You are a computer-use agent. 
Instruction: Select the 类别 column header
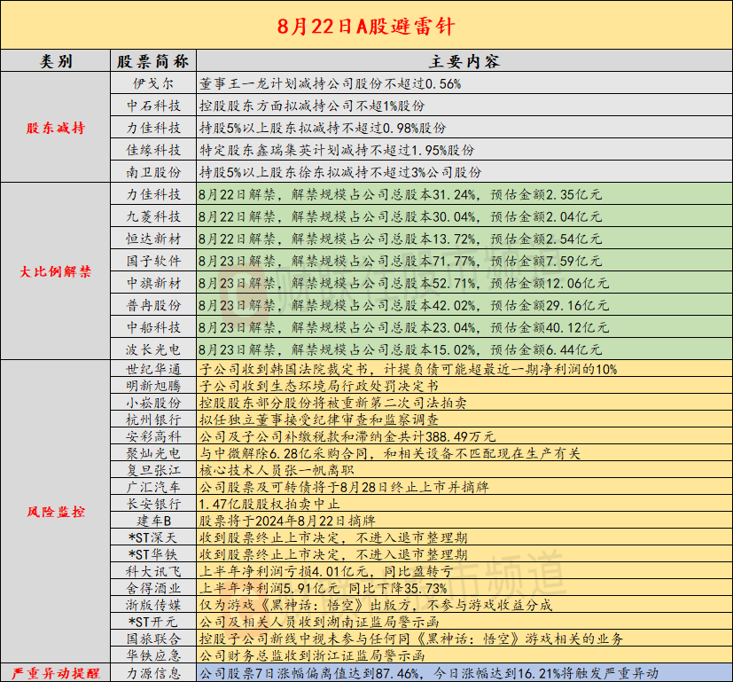point(56,61)
